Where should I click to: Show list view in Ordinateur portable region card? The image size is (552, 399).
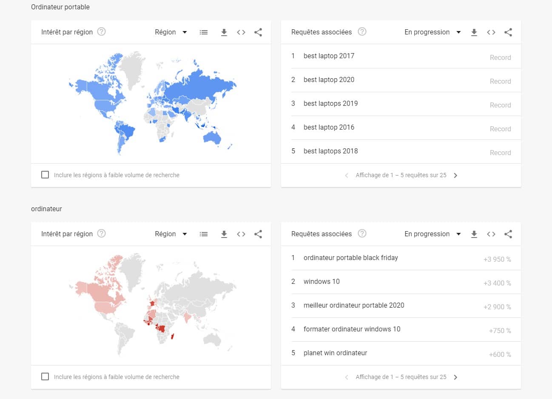[x=204, y=32]
